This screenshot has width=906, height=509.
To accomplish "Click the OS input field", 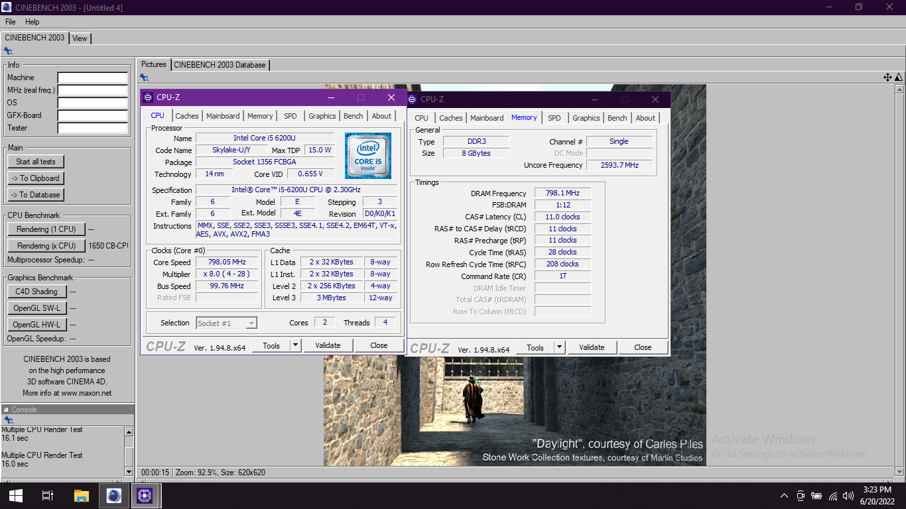I will [92, 103].
